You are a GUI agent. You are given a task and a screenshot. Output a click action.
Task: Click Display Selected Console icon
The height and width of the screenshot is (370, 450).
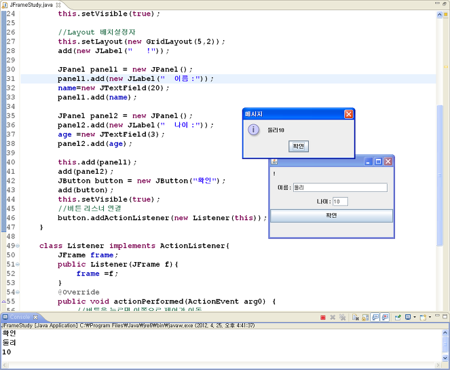click(408, 317)
